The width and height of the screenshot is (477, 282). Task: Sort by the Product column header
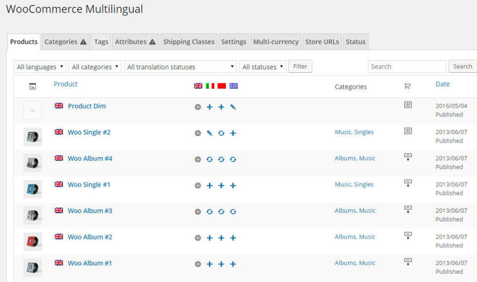[65, 84]
